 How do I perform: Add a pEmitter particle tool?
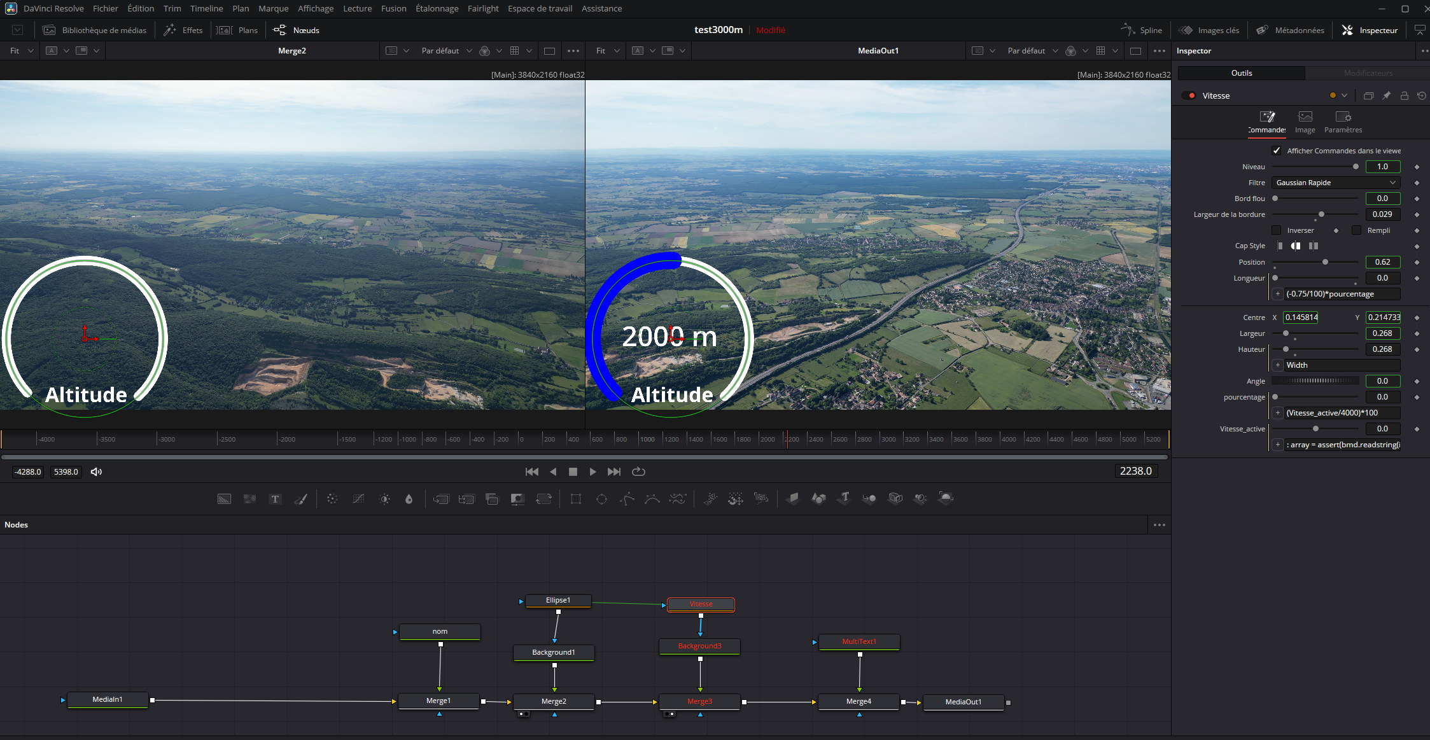coord(710,499)
